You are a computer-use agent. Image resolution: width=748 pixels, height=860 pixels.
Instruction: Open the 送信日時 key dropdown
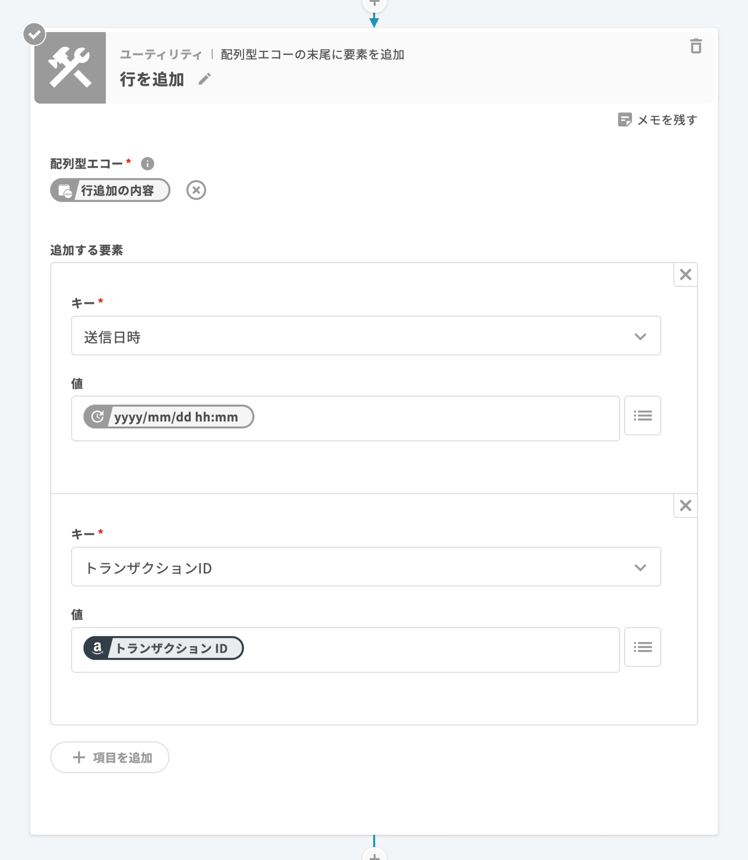[x=366, y=336]
